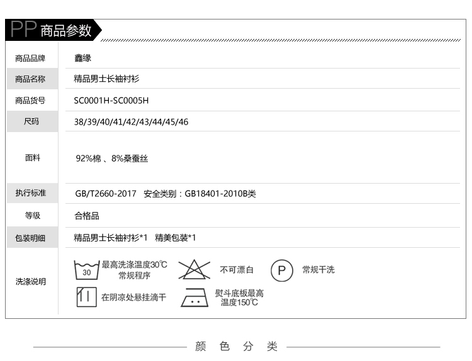This screenshot has width=472, height=361.
Task: Select the 等级 row label
Action: coord(33,216)
